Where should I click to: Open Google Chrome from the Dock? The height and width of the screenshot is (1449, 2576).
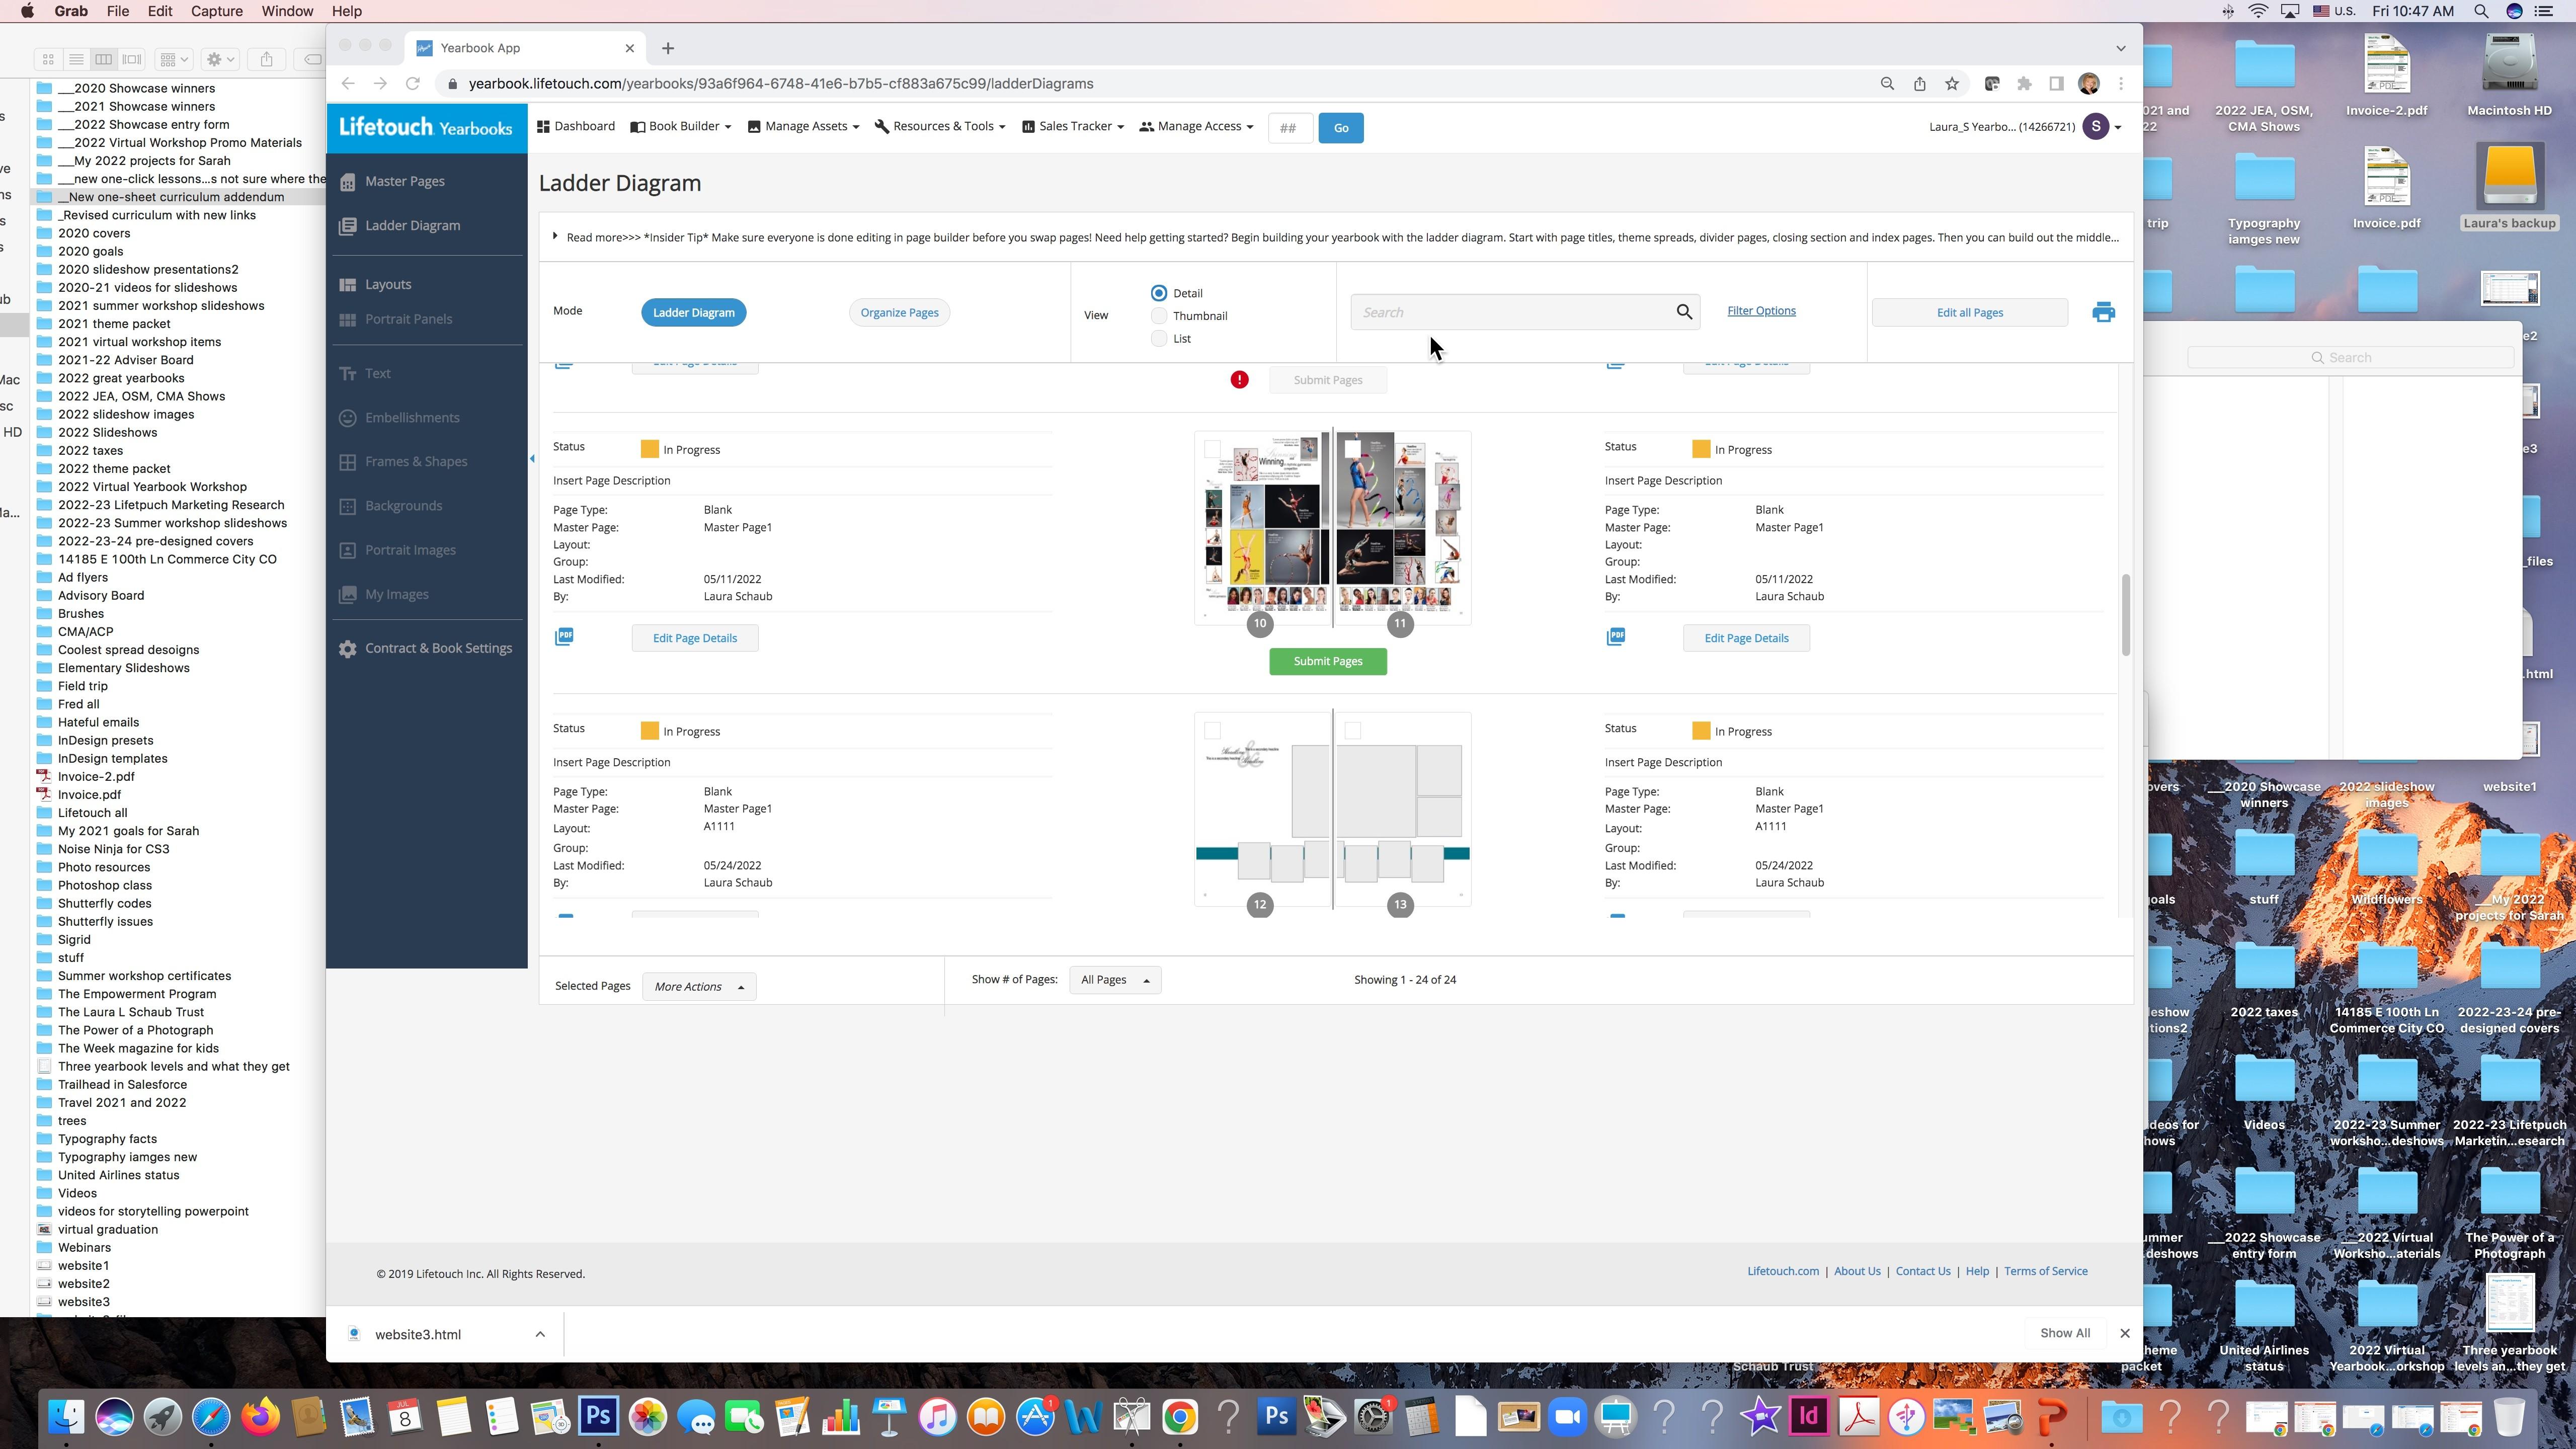pos(1180,1416)
